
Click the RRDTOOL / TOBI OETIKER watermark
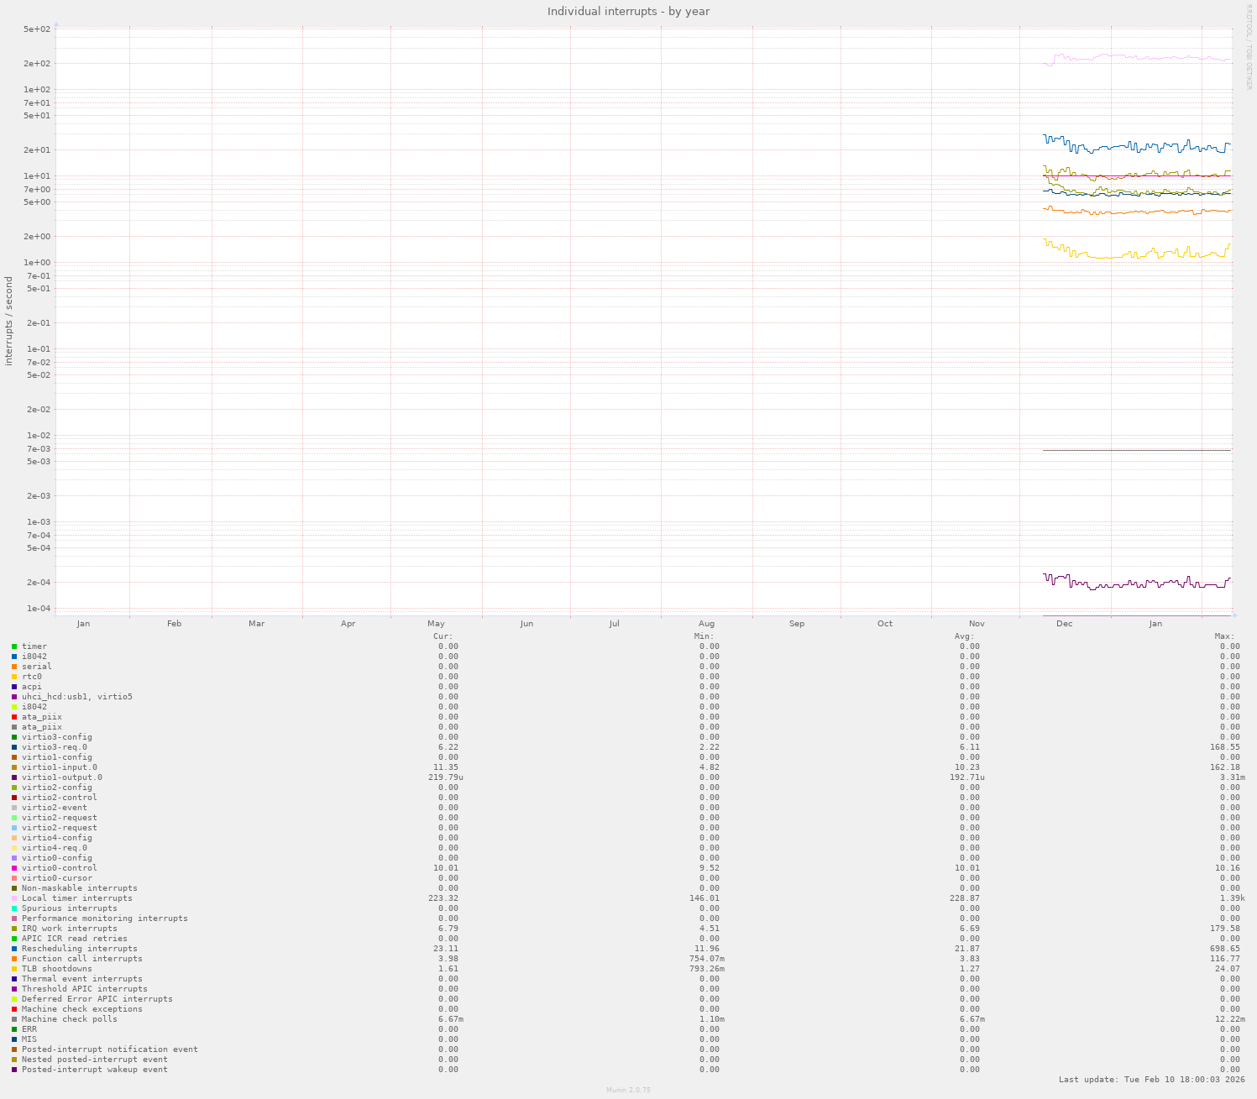(1249, 47)
